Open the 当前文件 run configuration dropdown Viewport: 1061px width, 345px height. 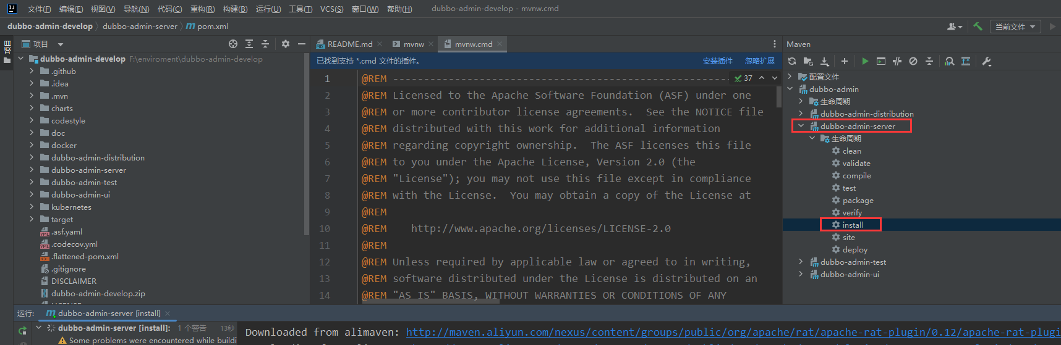[x=1015, y=27]
